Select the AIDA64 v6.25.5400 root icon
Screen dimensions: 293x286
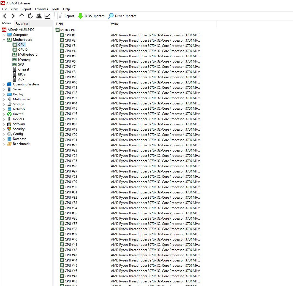coord(4,30)
